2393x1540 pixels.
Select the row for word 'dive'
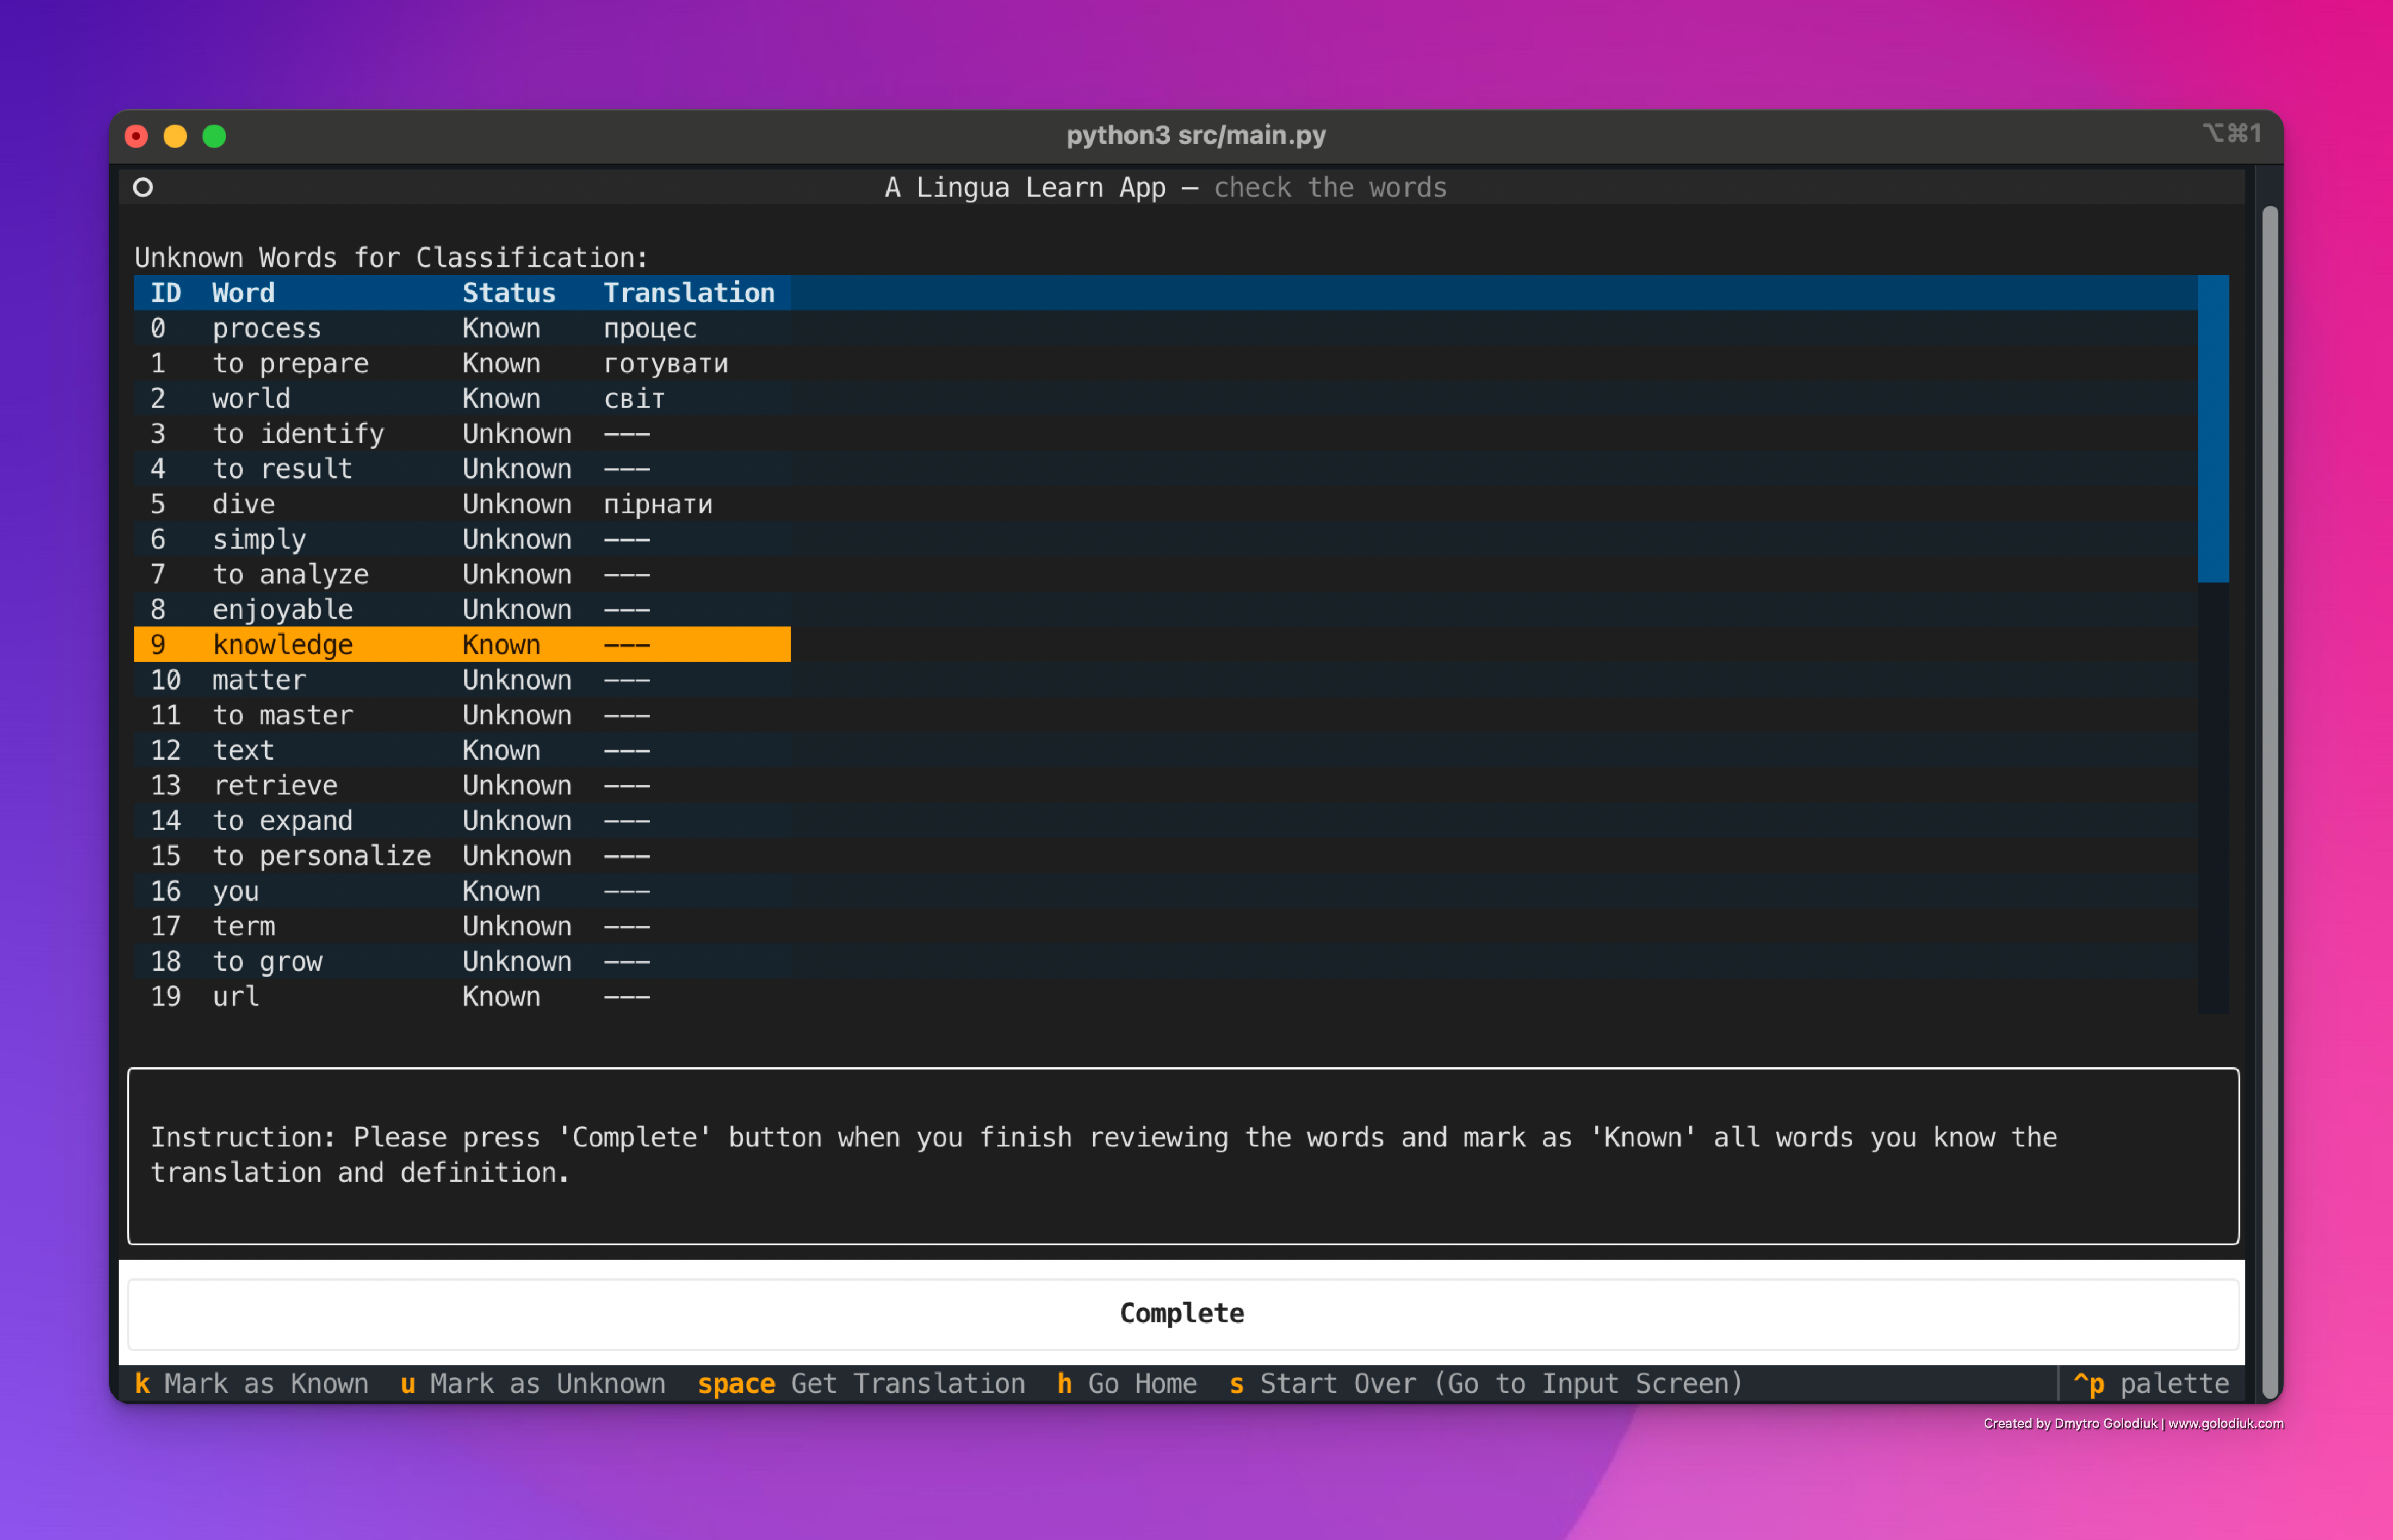pos(462,504)
